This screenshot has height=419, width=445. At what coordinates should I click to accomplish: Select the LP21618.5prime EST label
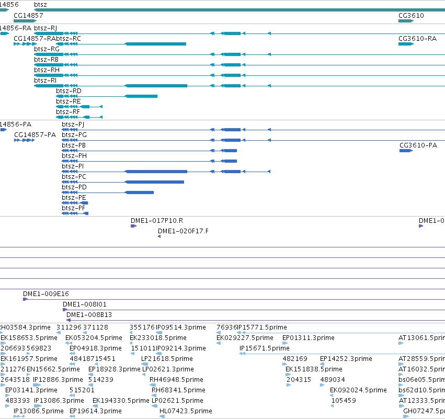[167, 359]
